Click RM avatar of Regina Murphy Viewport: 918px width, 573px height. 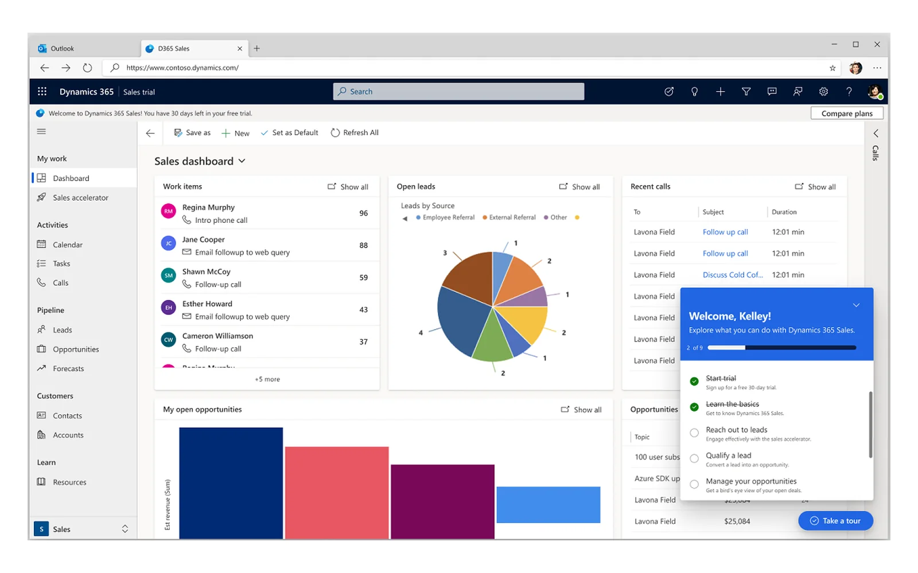tap(168, 211)
